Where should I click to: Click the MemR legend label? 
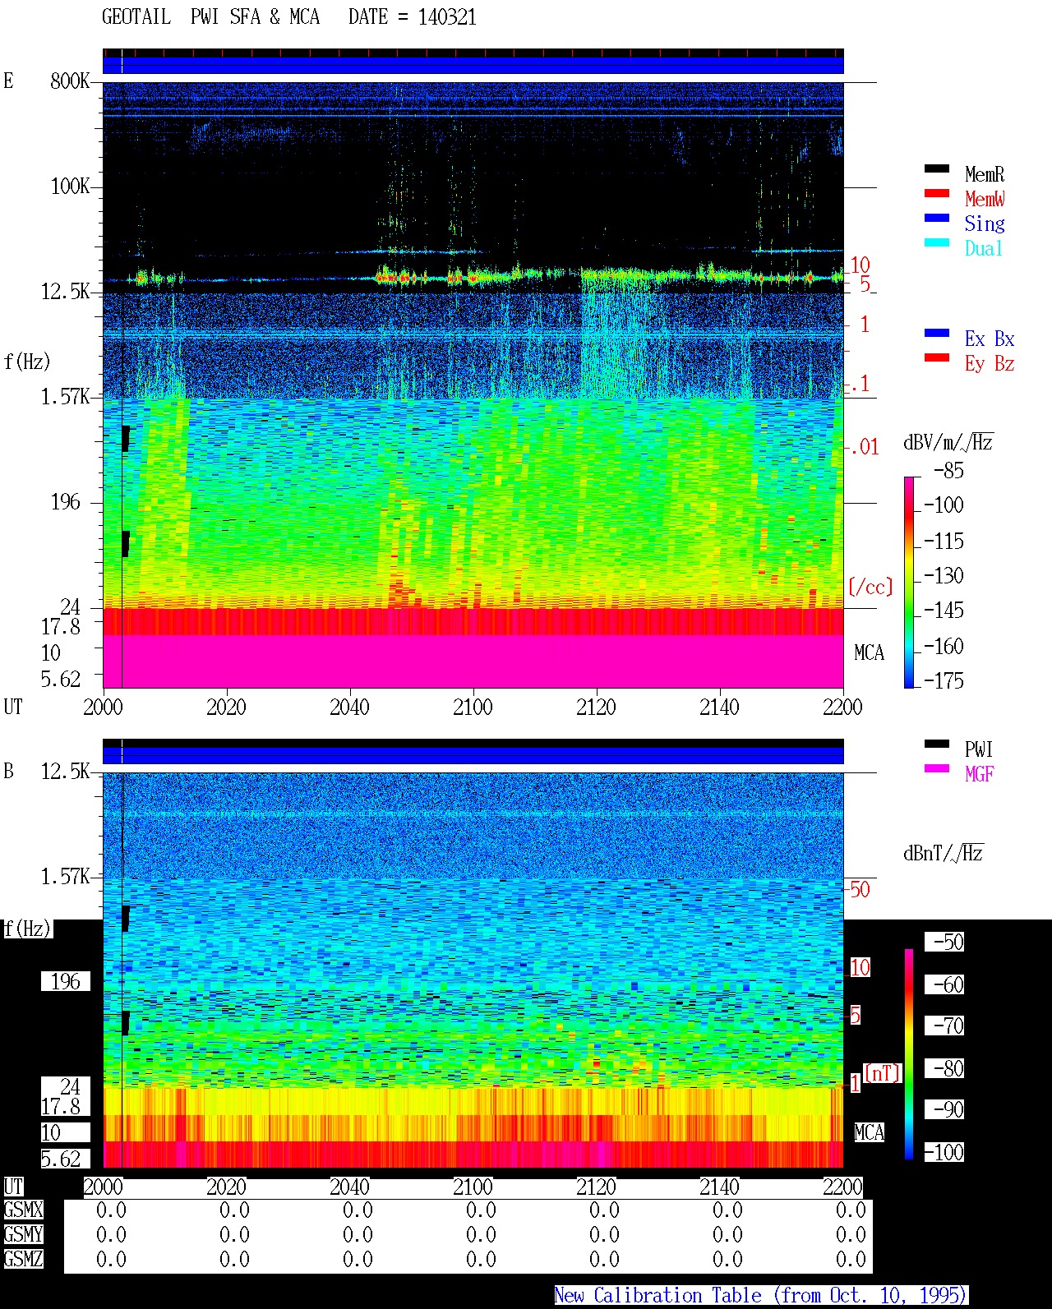(985, 174)
